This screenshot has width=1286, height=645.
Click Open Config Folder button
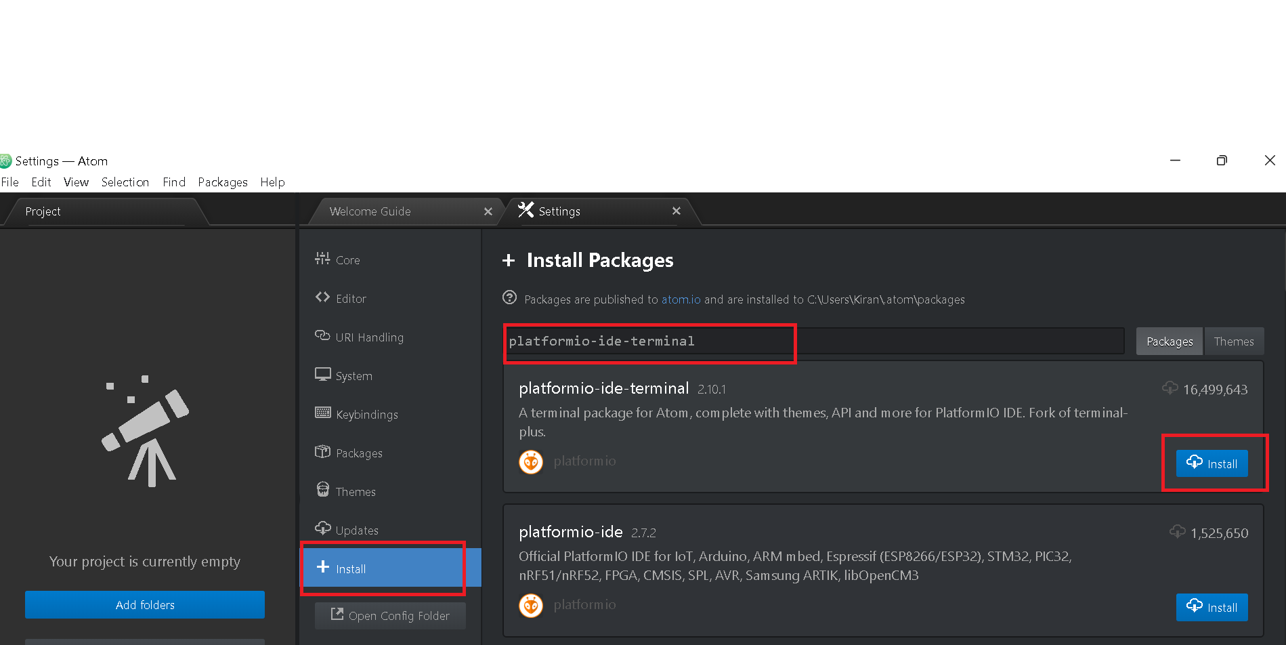(390, 615)
